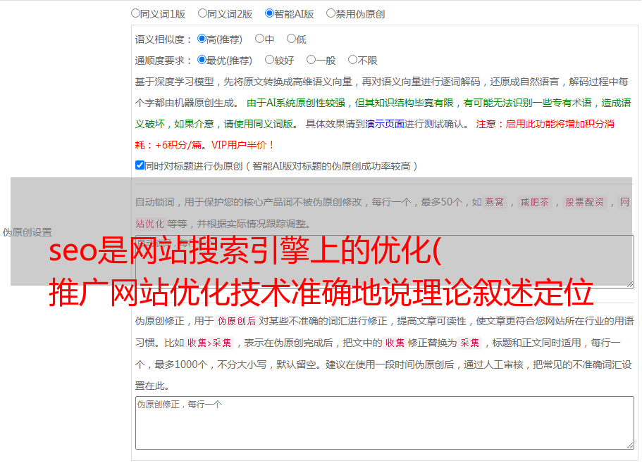Viewport: 642px width, 463px height.
Task: Click the 伪原创设置 label
Action: pos(27,232)
